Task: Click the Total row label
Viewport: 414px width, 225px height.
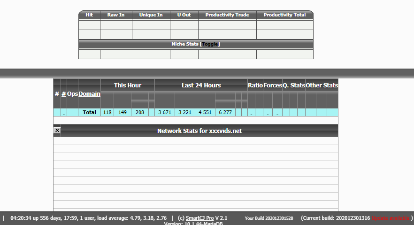Action: 89,112
